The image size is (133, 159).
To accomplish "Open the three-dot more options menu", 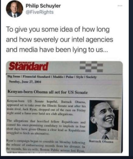I will (x=120, y=6).
